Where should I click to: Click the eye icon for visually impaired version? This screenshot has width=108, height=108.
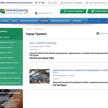(62, 3)
